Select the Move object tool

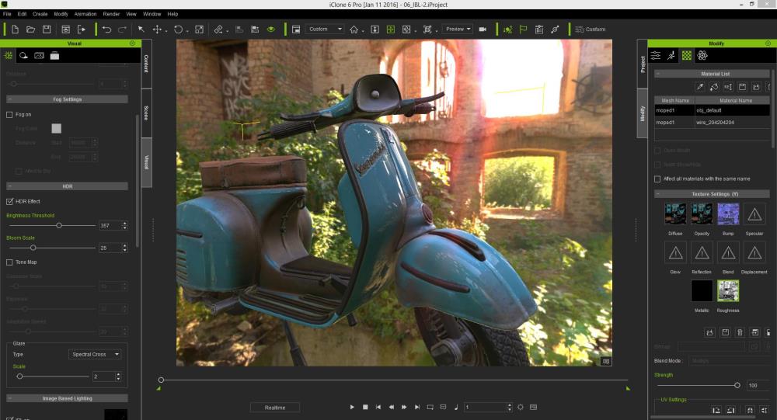[158, 30]
